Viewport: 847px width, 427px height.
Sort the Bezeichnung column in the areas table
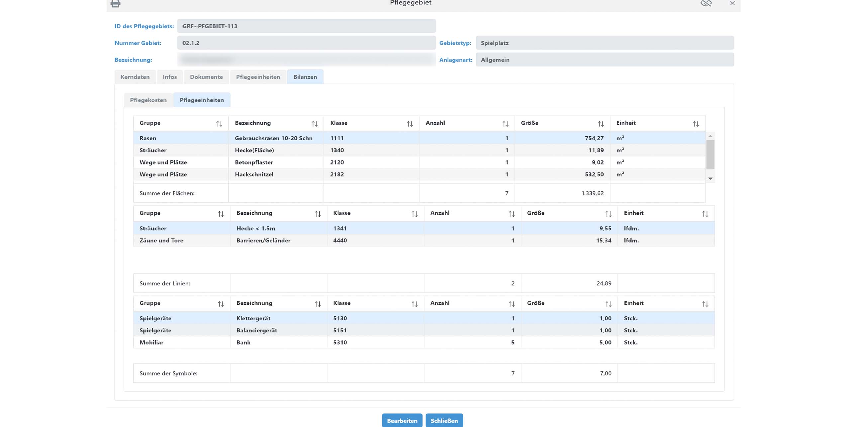314,123
